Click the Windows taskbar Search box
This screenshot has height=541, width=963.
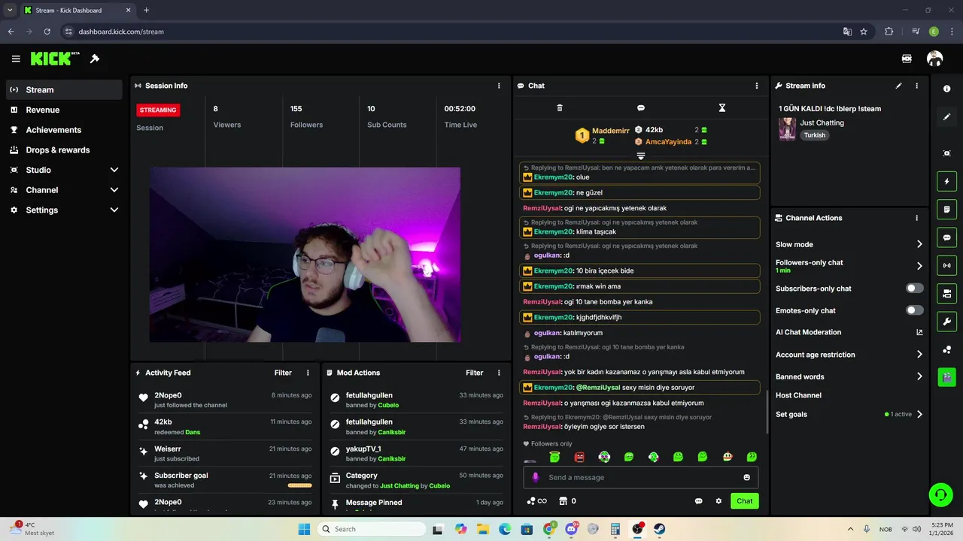click(372, 529)
